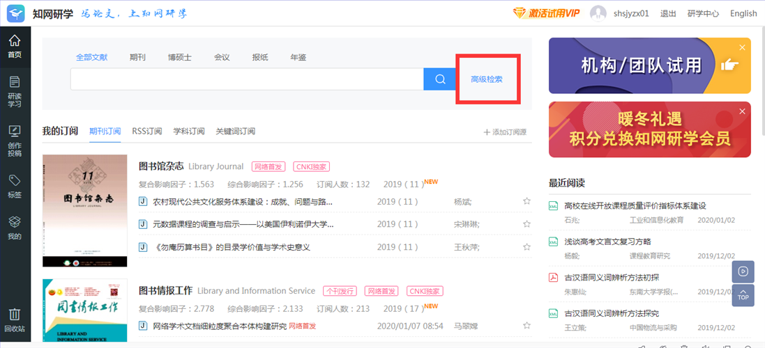Click the CNKI独家 tag on 图书馆杂志
The height and width of the screenshot is (348, 765).
pyautogui.click(x=312, y=166)
